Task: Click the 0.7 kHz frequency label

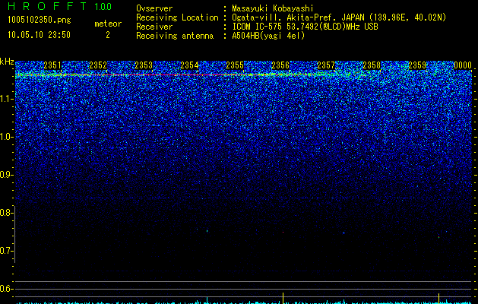Action: (x=5, y=251)
